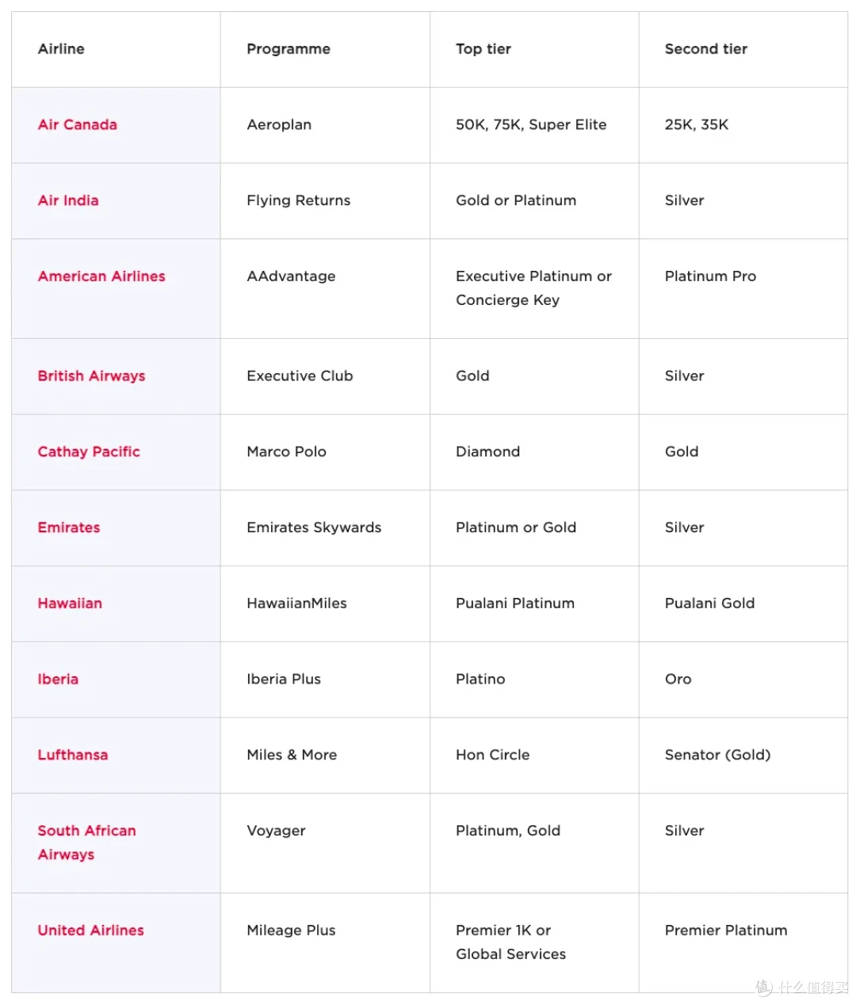
Task: Select the Senator (Gold) cell
Action: point(717,755)
